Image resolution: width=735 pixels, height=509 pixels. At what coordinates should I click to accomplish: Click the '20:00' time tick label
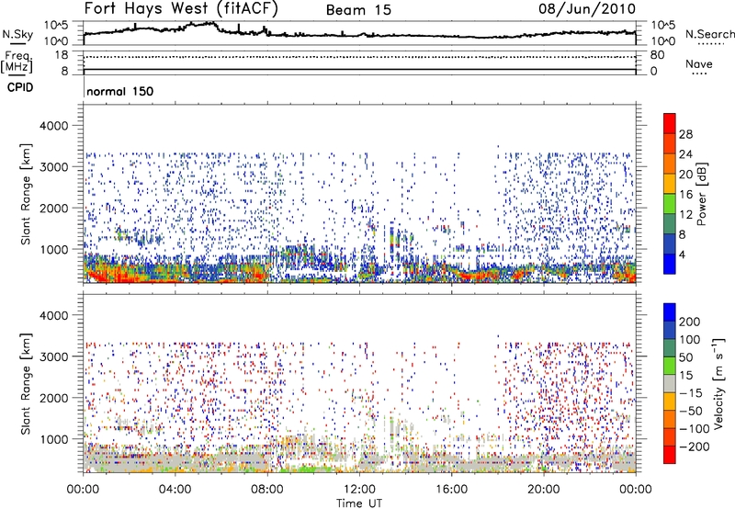(x=543, y=490)
